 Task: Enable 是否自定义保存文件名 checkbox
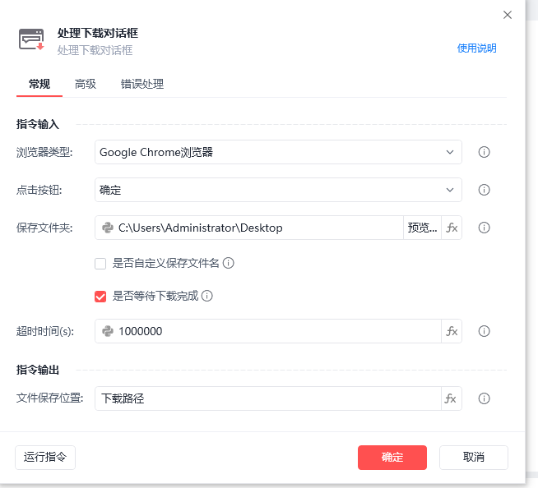[100, 264]
